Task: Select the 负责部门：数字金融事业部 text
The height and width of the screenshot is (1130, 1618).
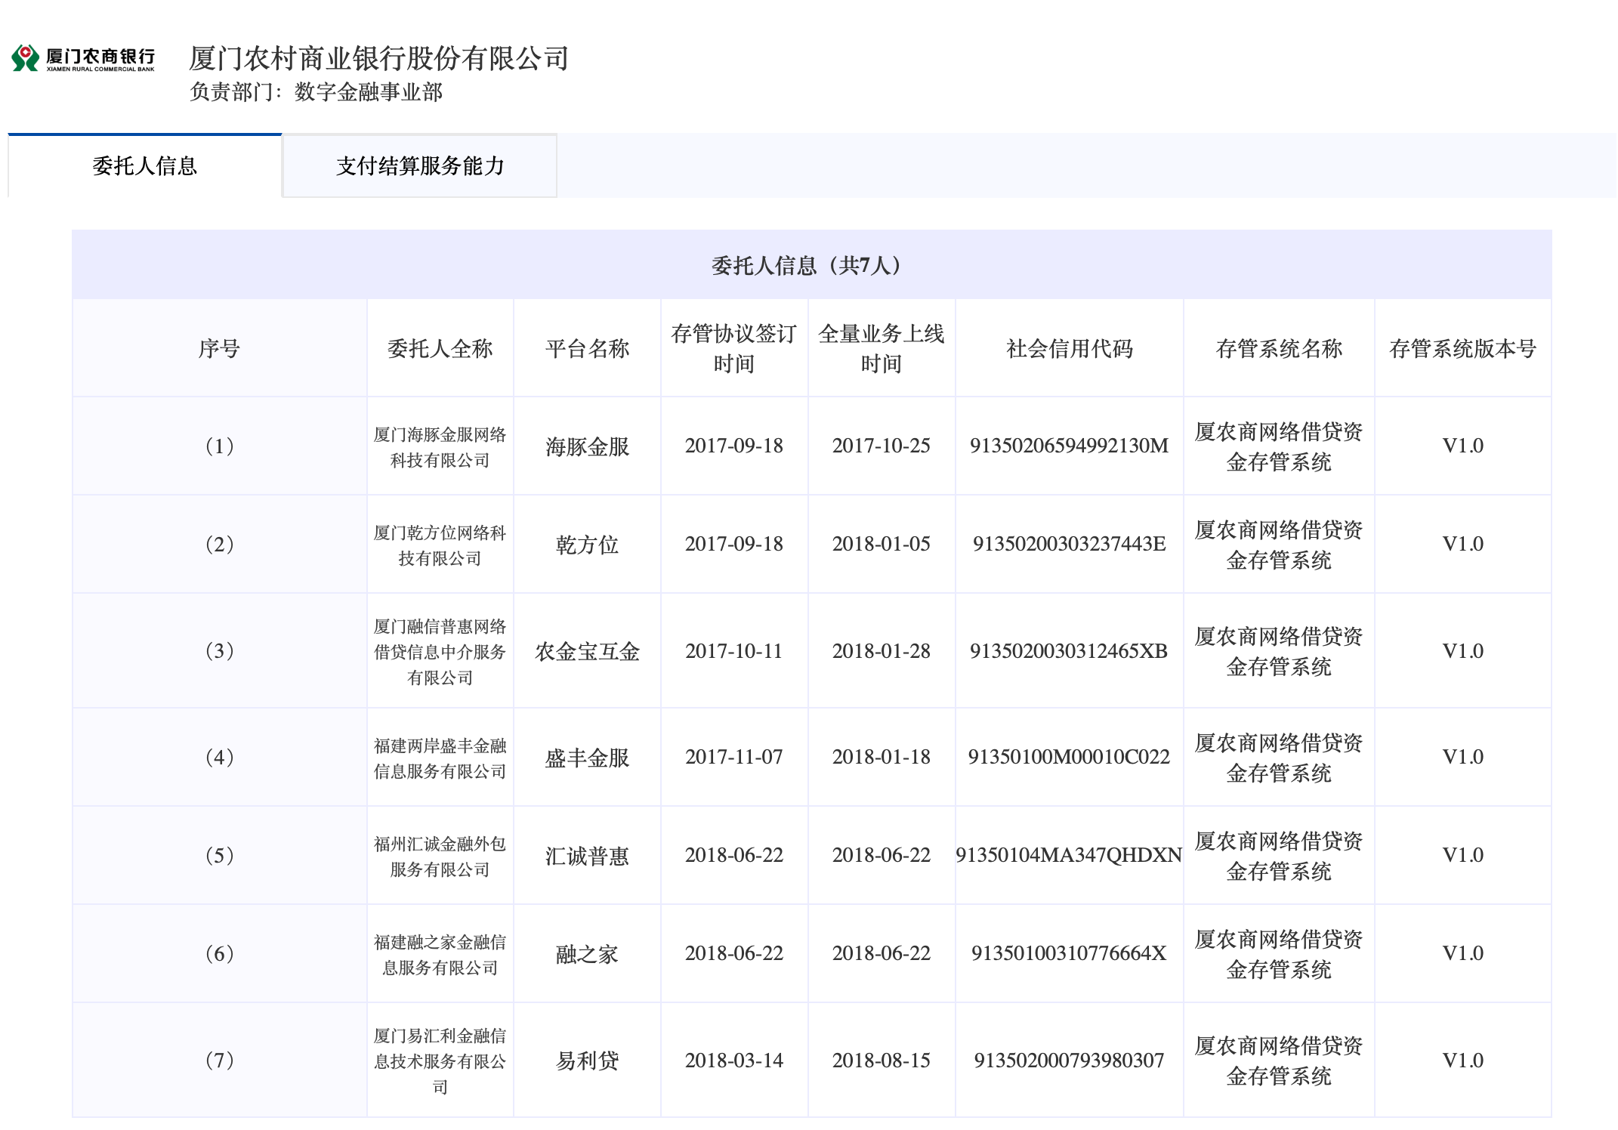Action: coord(316,92)
